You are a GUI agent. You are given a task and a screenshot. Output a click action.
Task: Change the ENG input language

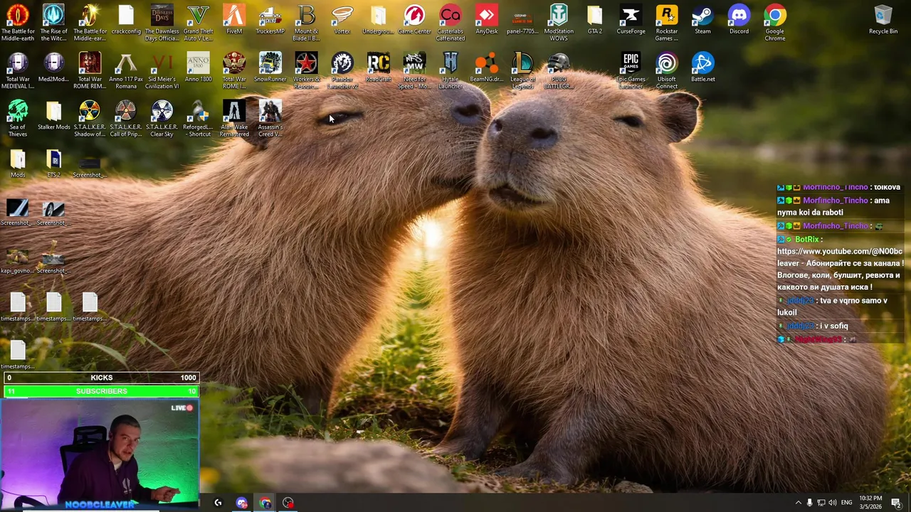pyautogui.click(x=846, y=503)
